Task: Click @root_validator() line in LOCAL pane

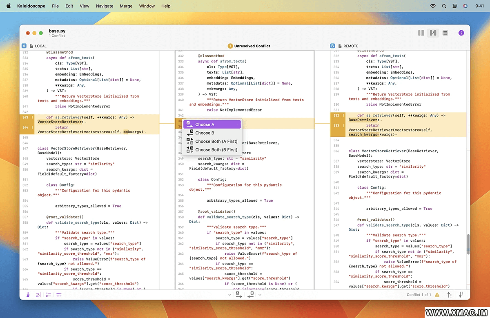Action: (65, 217)
